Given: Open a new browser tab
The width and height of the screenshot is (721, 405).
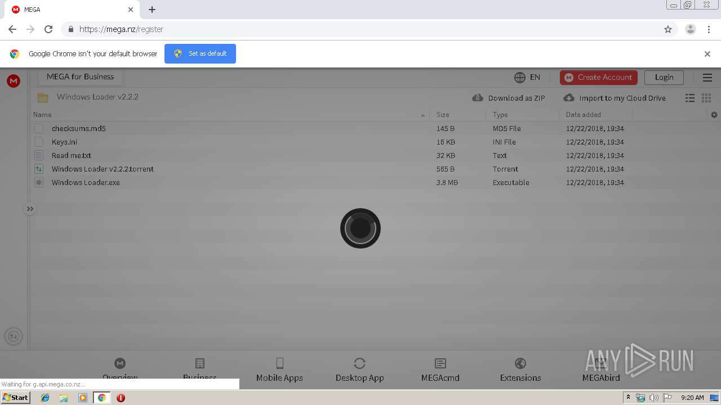Looking at the screenshot, I should coord(152,10).
